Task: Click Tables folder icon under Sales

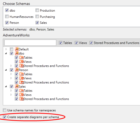Action: (22, 91)
